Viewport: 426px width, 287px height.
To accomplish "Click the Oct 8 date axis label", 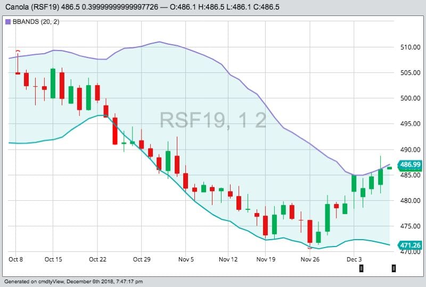I will (x=16, y=259).
